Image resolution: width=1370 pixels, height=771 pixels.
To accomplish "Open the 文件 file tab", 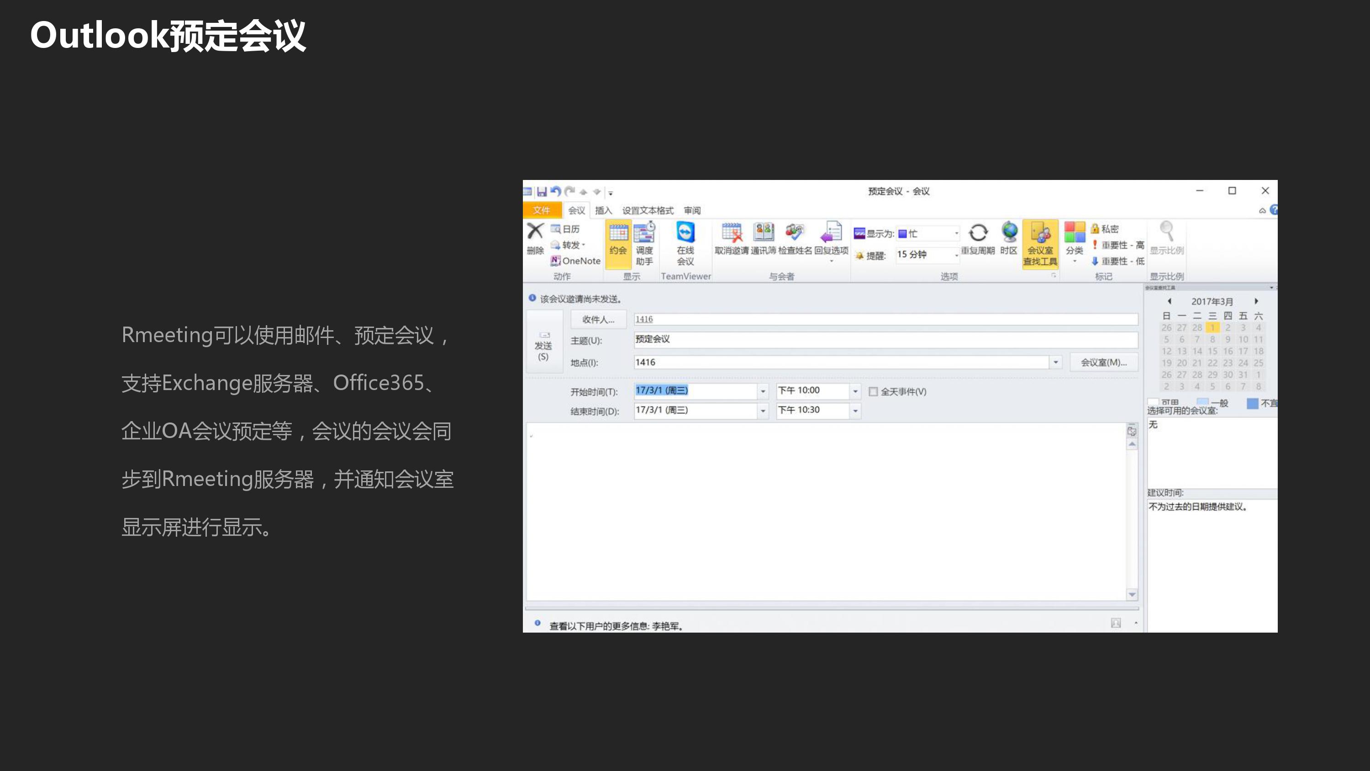I will [542, 210].
